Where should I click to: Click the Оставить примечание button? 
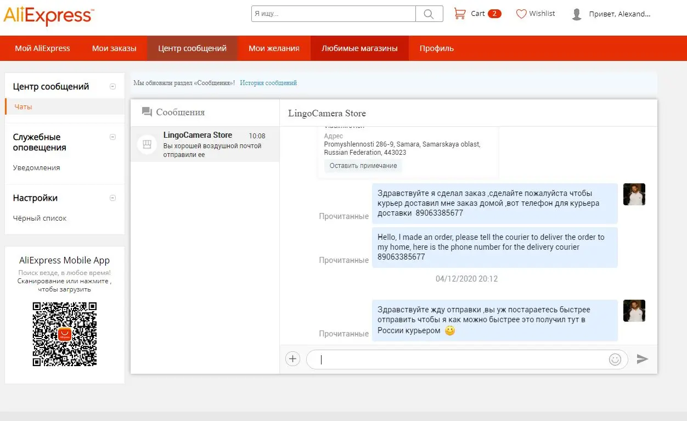tap(363, 166)
